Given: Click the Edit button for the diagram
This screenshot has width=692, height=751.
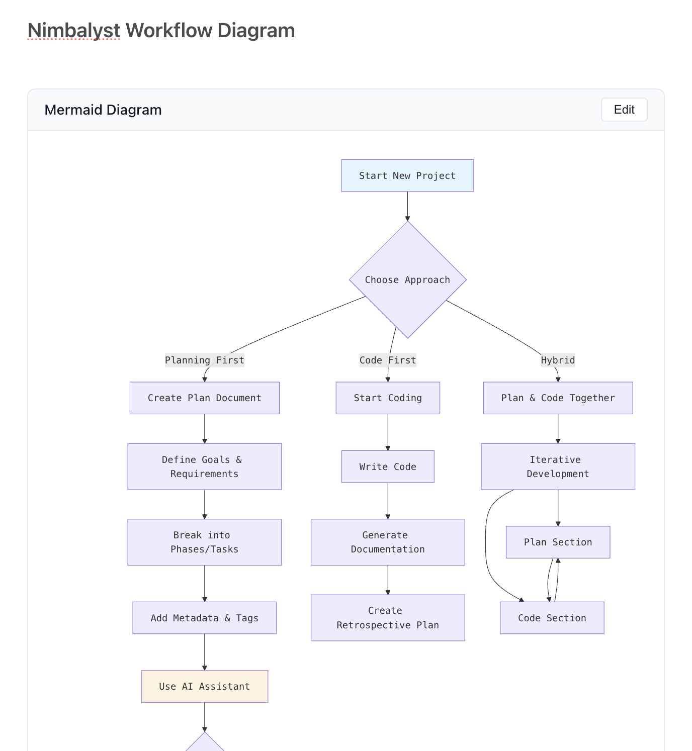Looking at the screenshot, I should point(624,110).
